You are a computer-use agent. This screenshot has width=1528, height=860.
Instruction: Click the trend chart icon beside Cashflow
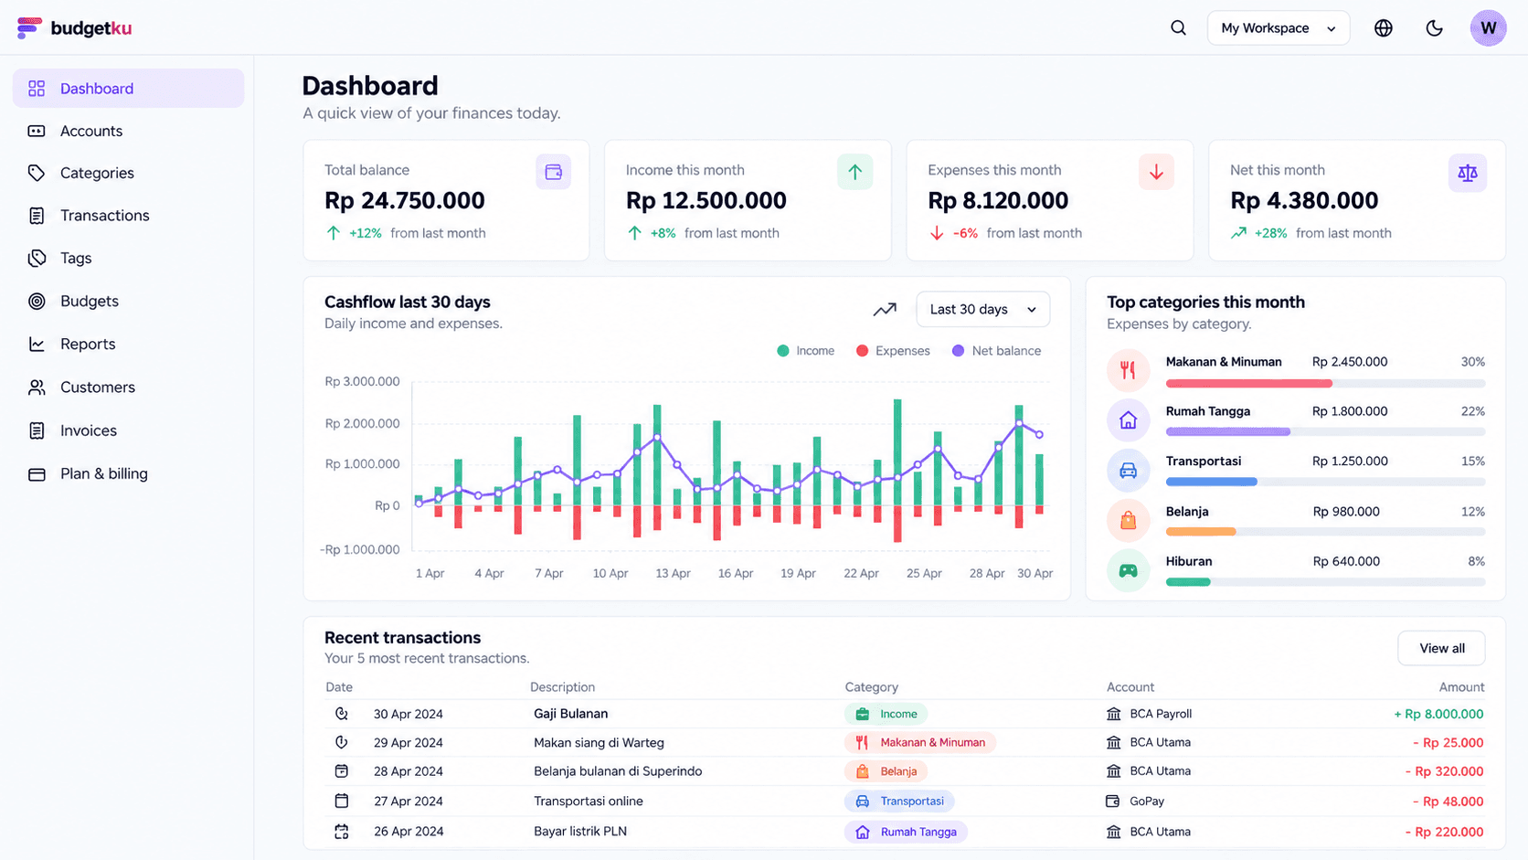(x=885, y=310)
